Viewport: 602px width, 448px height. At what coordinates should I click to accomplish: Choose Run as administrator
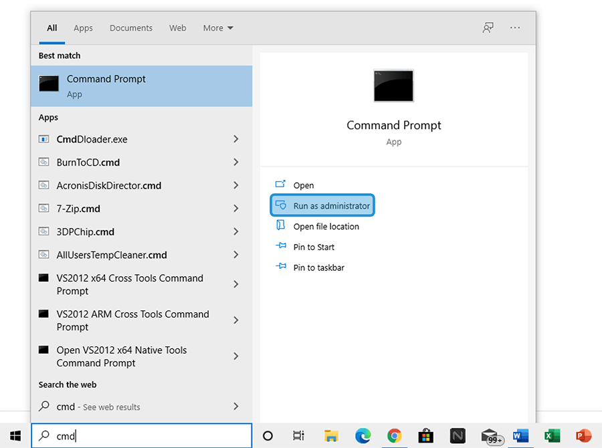[322, 205]
